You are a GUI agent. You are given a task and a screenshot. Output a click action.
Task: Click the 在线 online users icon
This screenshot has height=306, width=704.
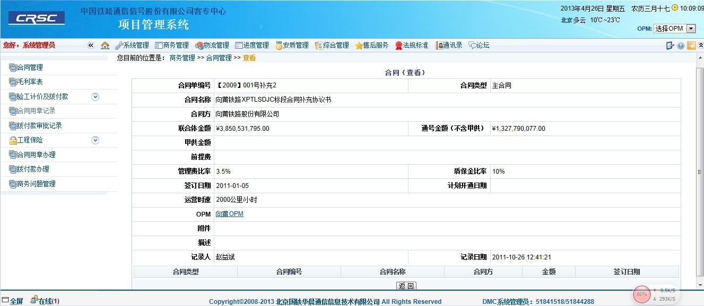[34, 301]
